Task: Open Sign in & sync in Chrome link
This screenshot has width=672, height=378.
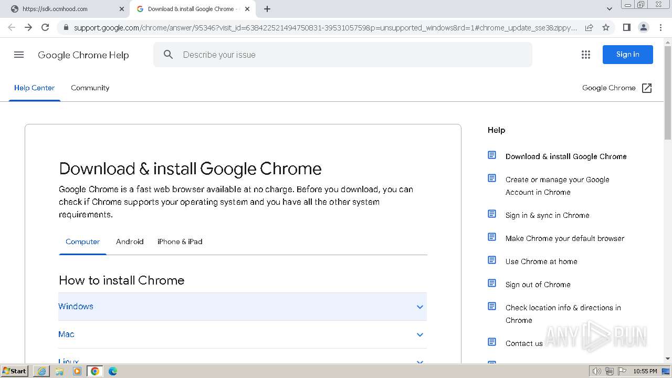Action: coord(548,215)
